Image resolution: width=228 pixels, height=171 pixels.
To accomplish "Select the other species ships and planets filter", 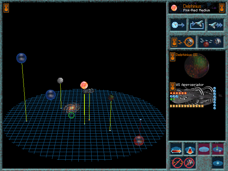I will 211,42.
